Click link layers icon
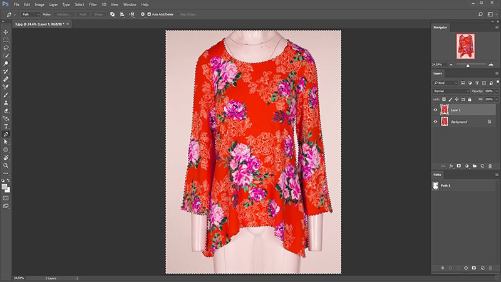 point(443,166)
